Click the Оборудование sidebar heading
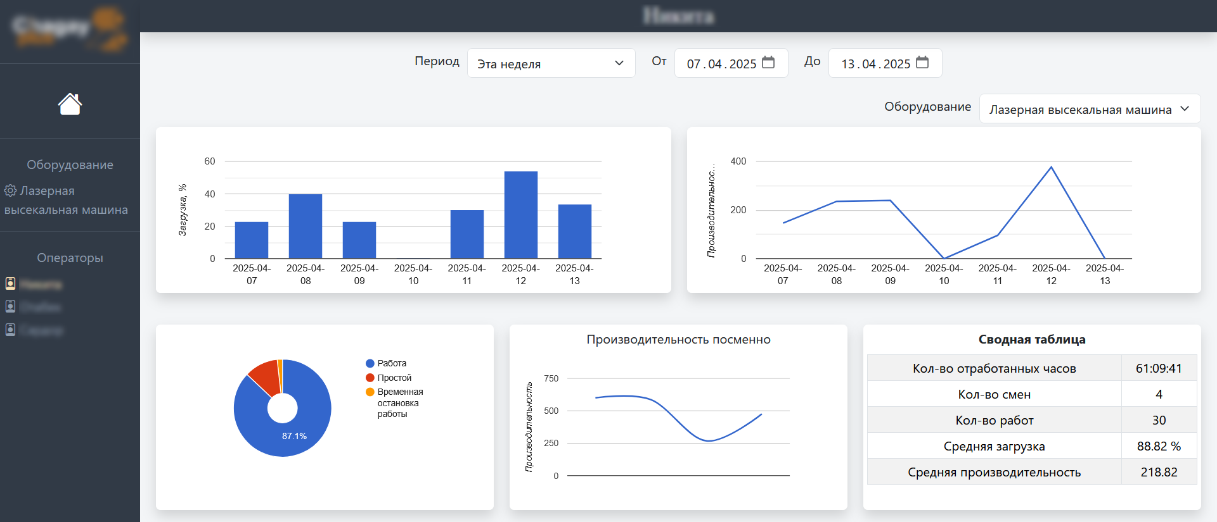The height and width of the screenshot is (522, 1217). click(x=70, y=165)
